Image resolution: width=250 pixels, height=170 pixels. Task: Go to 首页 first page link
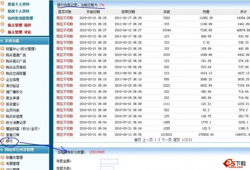coord(138,140)
